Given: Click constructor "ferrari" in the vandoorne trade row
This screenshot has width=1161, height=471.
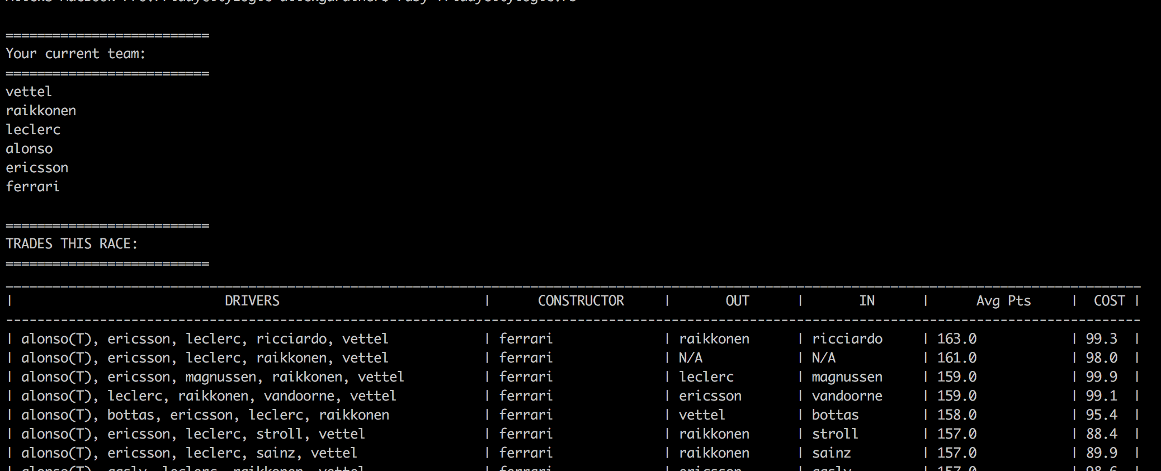Looking at the screenshot, I should click(x=526, y=396).
